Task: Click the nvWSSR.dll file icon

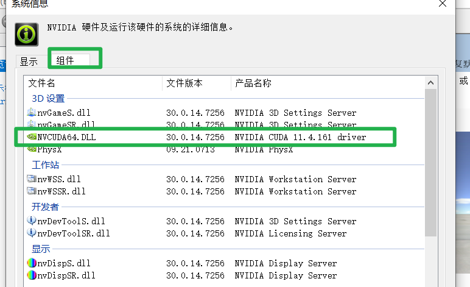Action: coord(32,191)
